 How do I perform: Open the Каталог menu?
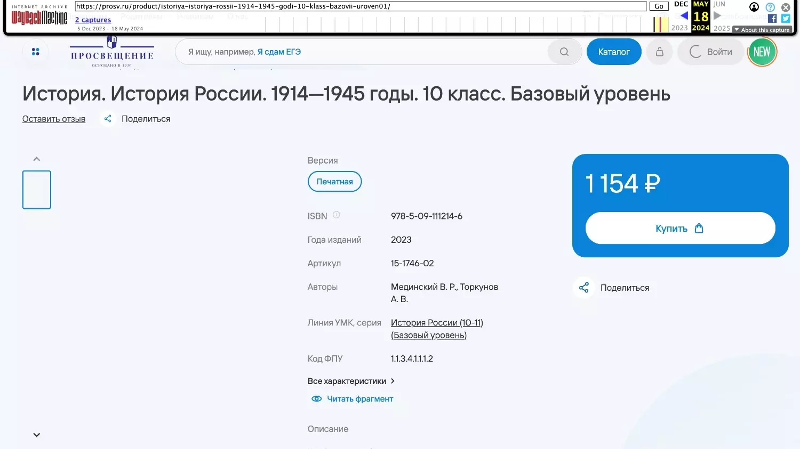[614, 52]
